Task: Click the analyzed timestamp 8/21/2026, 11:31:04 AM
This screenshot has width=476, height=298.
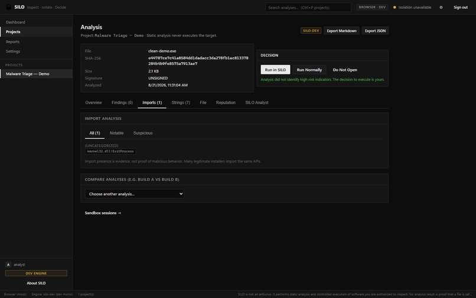Action: [168, 85]
